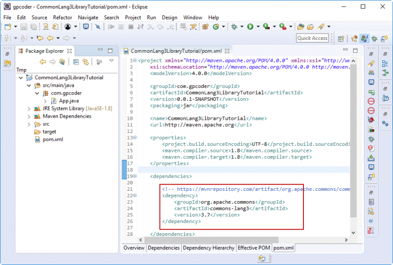The image size is (393, 265).
Task: Click the Open Task folder icon
Action: [x=310, y=27]
